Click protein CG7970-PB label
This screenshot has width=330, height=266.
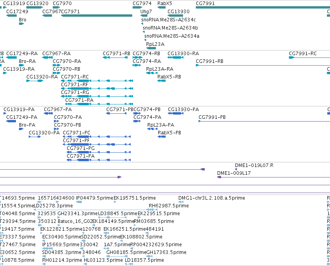(67, 125)
